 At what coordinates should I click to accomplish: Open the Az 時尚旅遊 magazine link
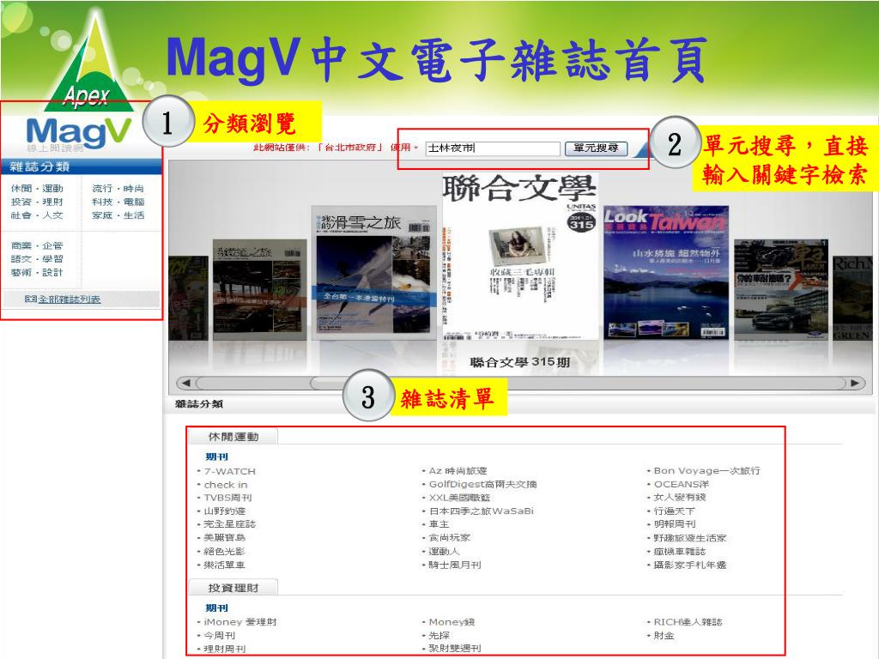(458, 471)
